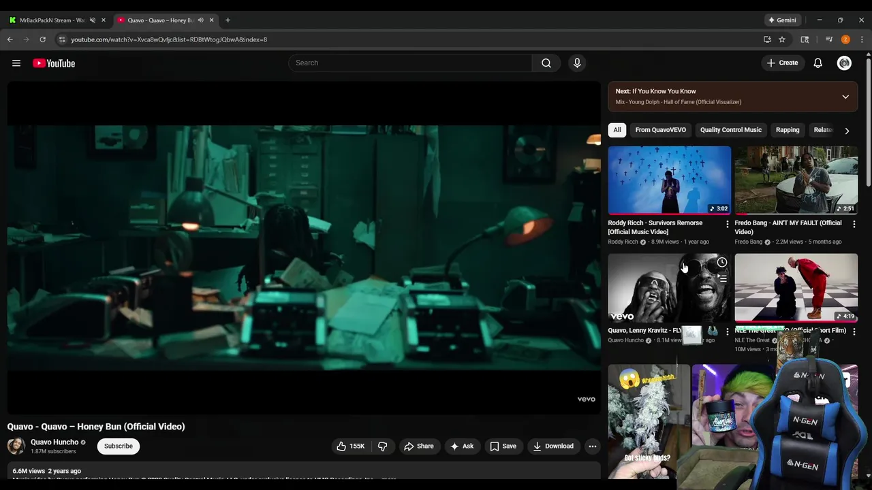Dislike the Honey Bun video
The width and height of the screenshot is (872, 490).
[x=383, y=446]
